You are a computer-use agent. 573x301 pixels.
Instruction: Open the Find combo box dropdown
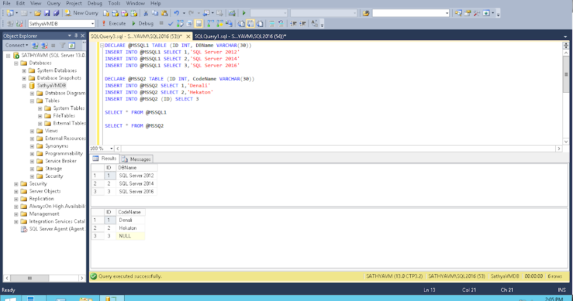click(x=447, y=13)
